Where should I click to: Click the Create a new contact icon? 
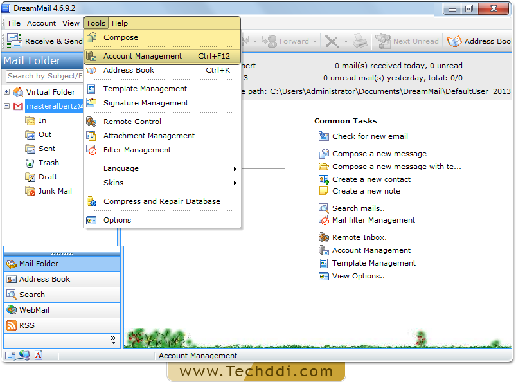click(x=324, y=179)
